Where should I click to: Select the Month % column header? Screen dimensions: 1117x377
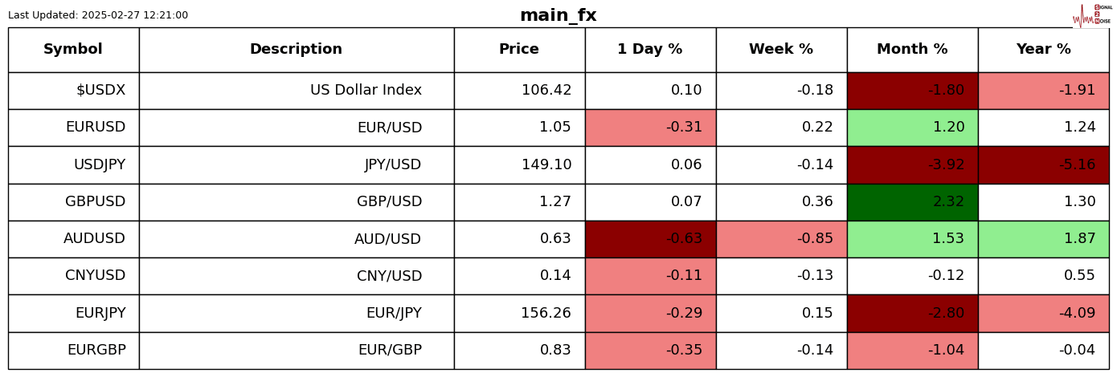(912, 50)
